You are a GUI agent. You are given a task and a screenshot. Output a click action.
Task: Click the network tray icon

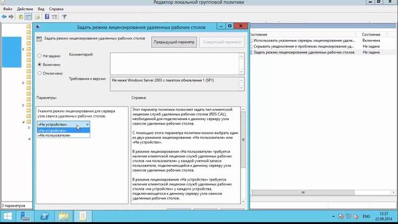[348, 217]
